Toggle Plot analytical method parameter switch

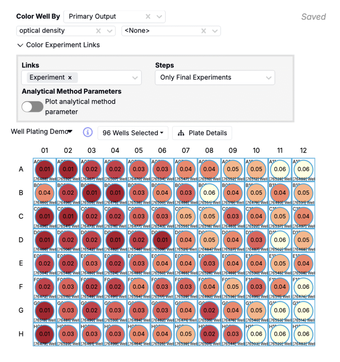click(x=33, y=107)
